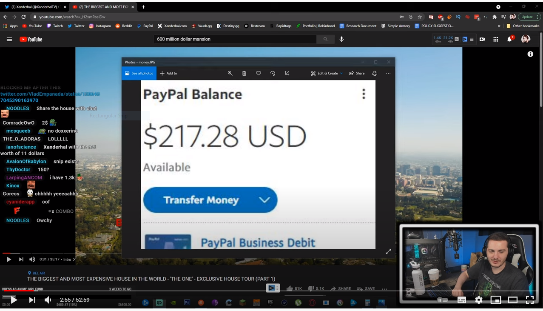The image size is (543, 311).
Task: Go back in browser history
Action: tap(6, 17)
